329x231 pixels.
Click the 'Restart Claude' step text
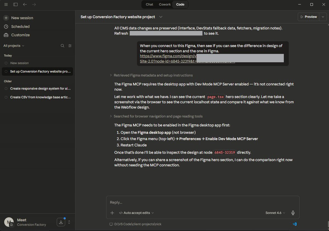click(x=133, y=145)
